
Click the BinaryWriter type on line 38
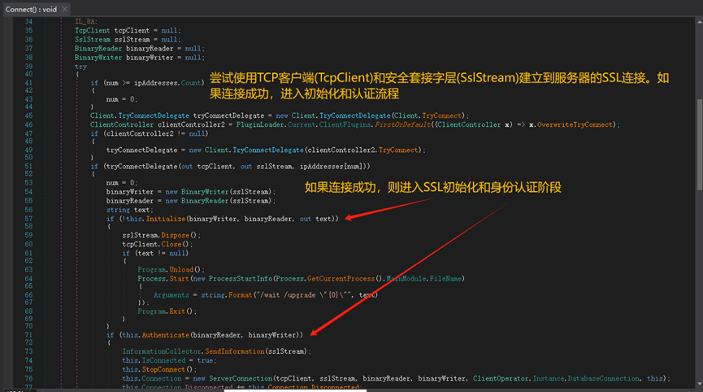tap(98, 58)
